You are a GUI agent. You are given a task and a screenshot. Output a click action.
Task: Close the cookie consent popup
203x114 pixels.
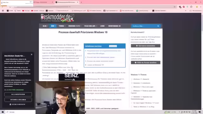[31, 54]
